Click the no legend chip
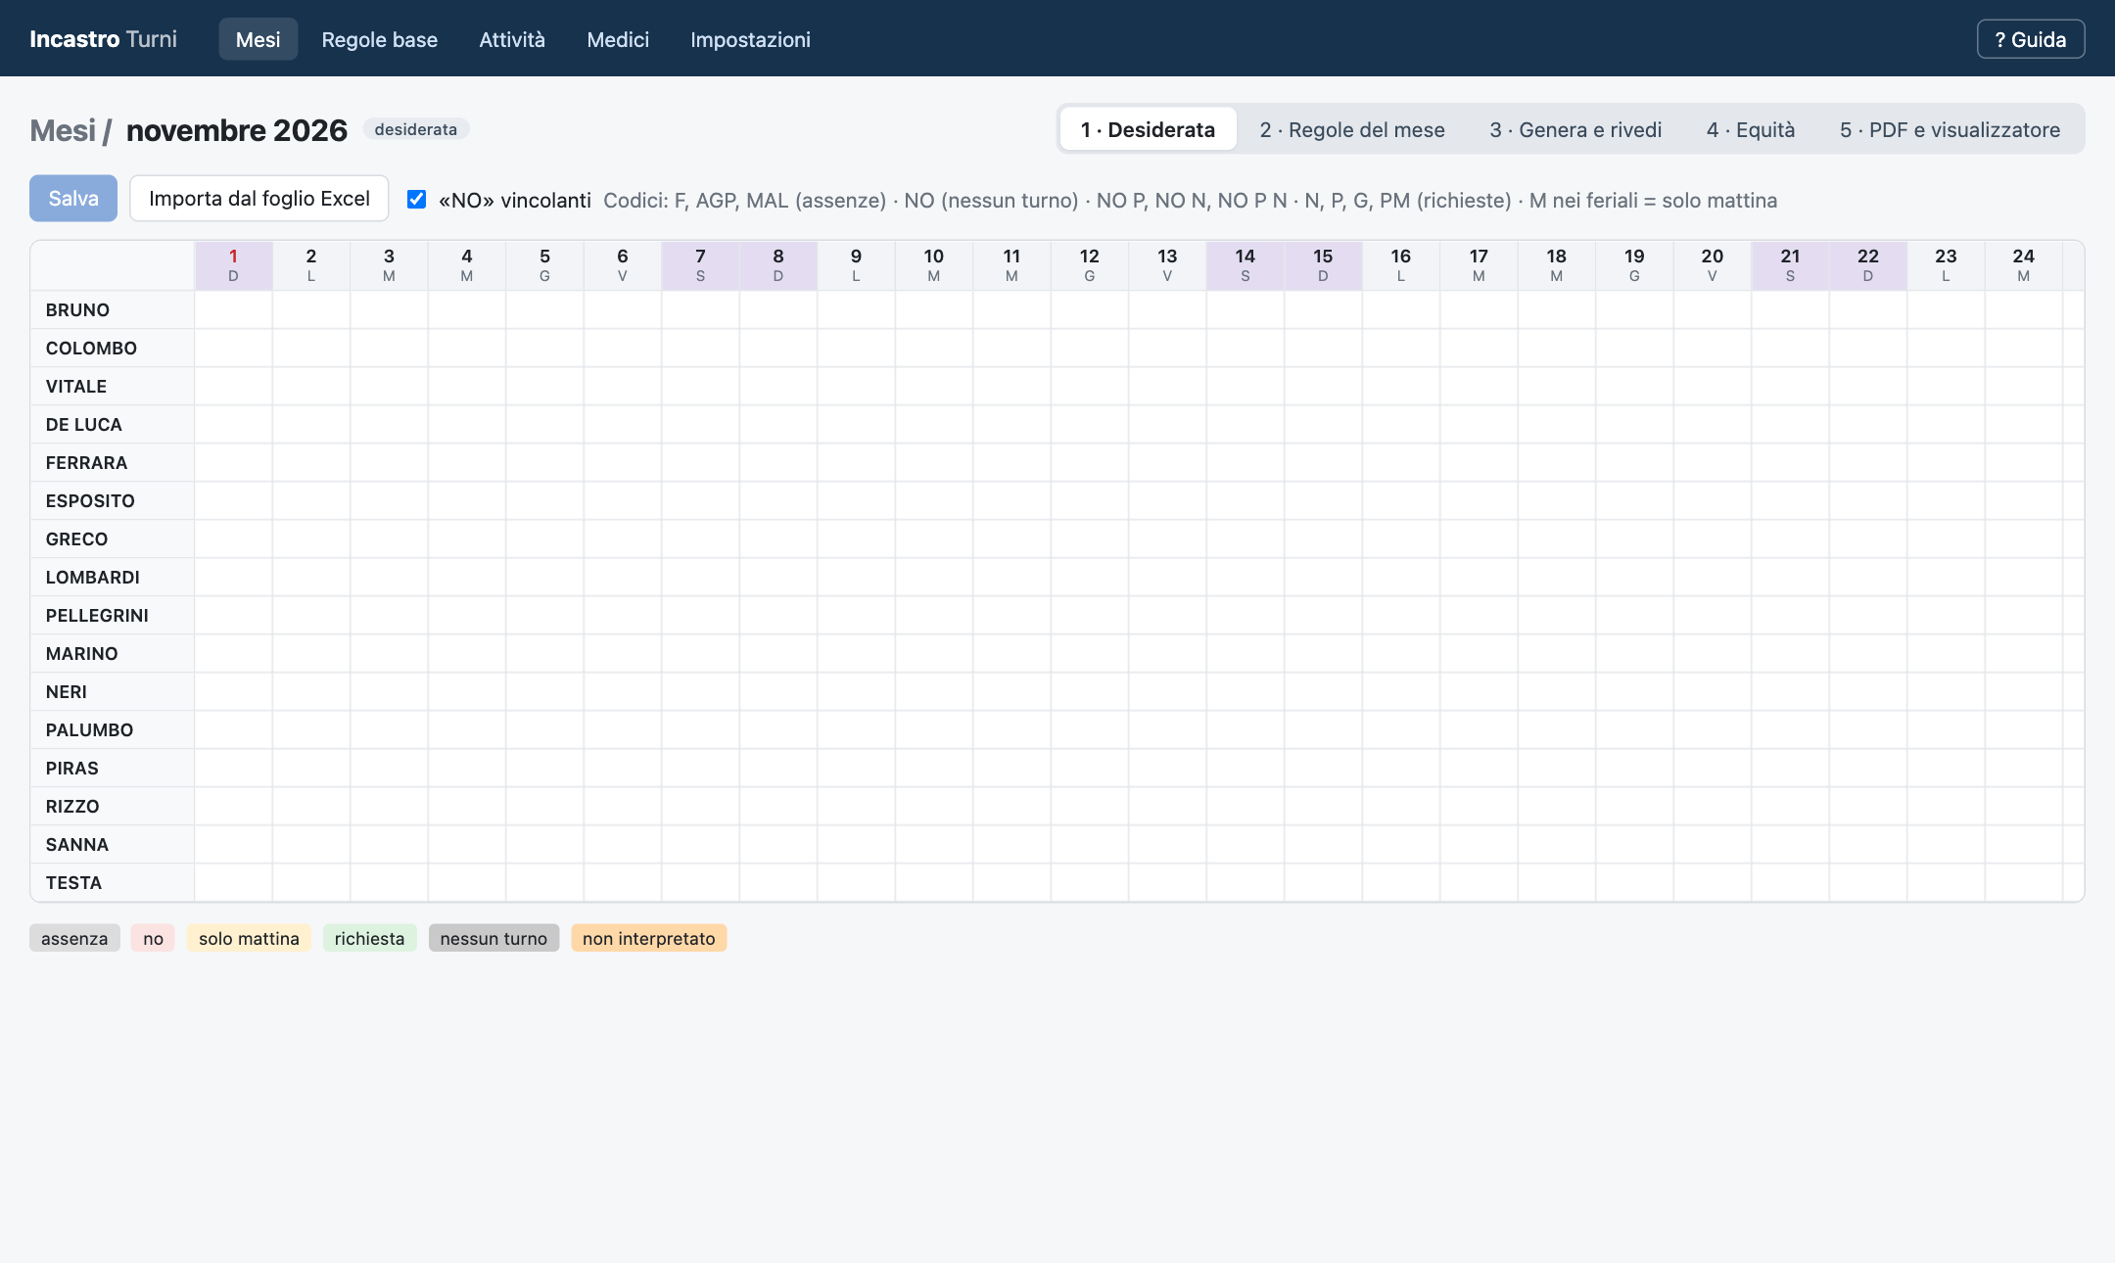 point(153,938)
